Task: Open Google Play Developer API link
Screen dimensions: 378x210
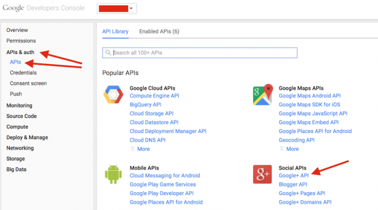Action: coord(161,193)
